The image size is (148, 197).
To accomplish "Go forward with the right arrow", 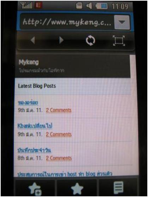I will (61, 40).
